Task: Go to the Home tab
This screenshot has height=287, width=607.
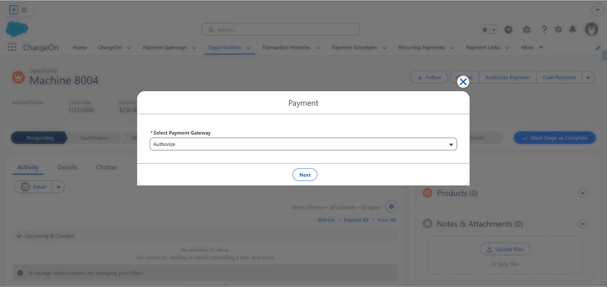Action: pyautogui.click(x=80, y=47)
